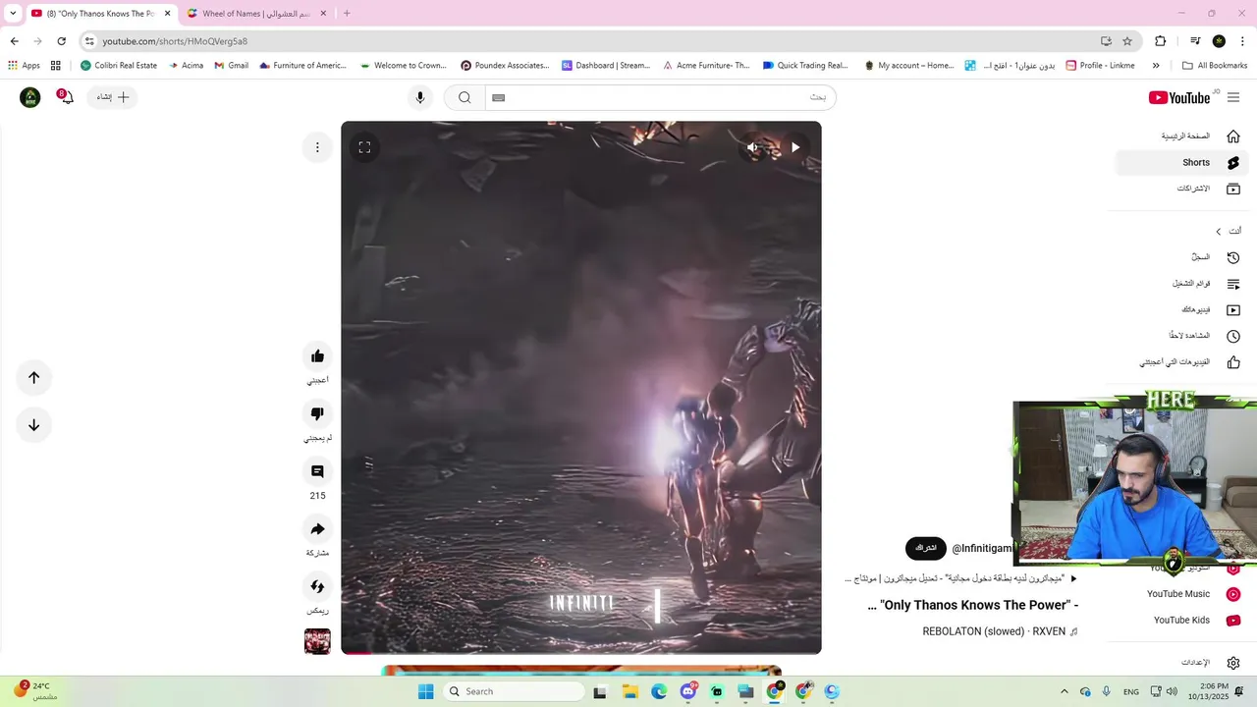Open Gmail bookmark
Screen dimensions: 1257x707
point(231,66)
